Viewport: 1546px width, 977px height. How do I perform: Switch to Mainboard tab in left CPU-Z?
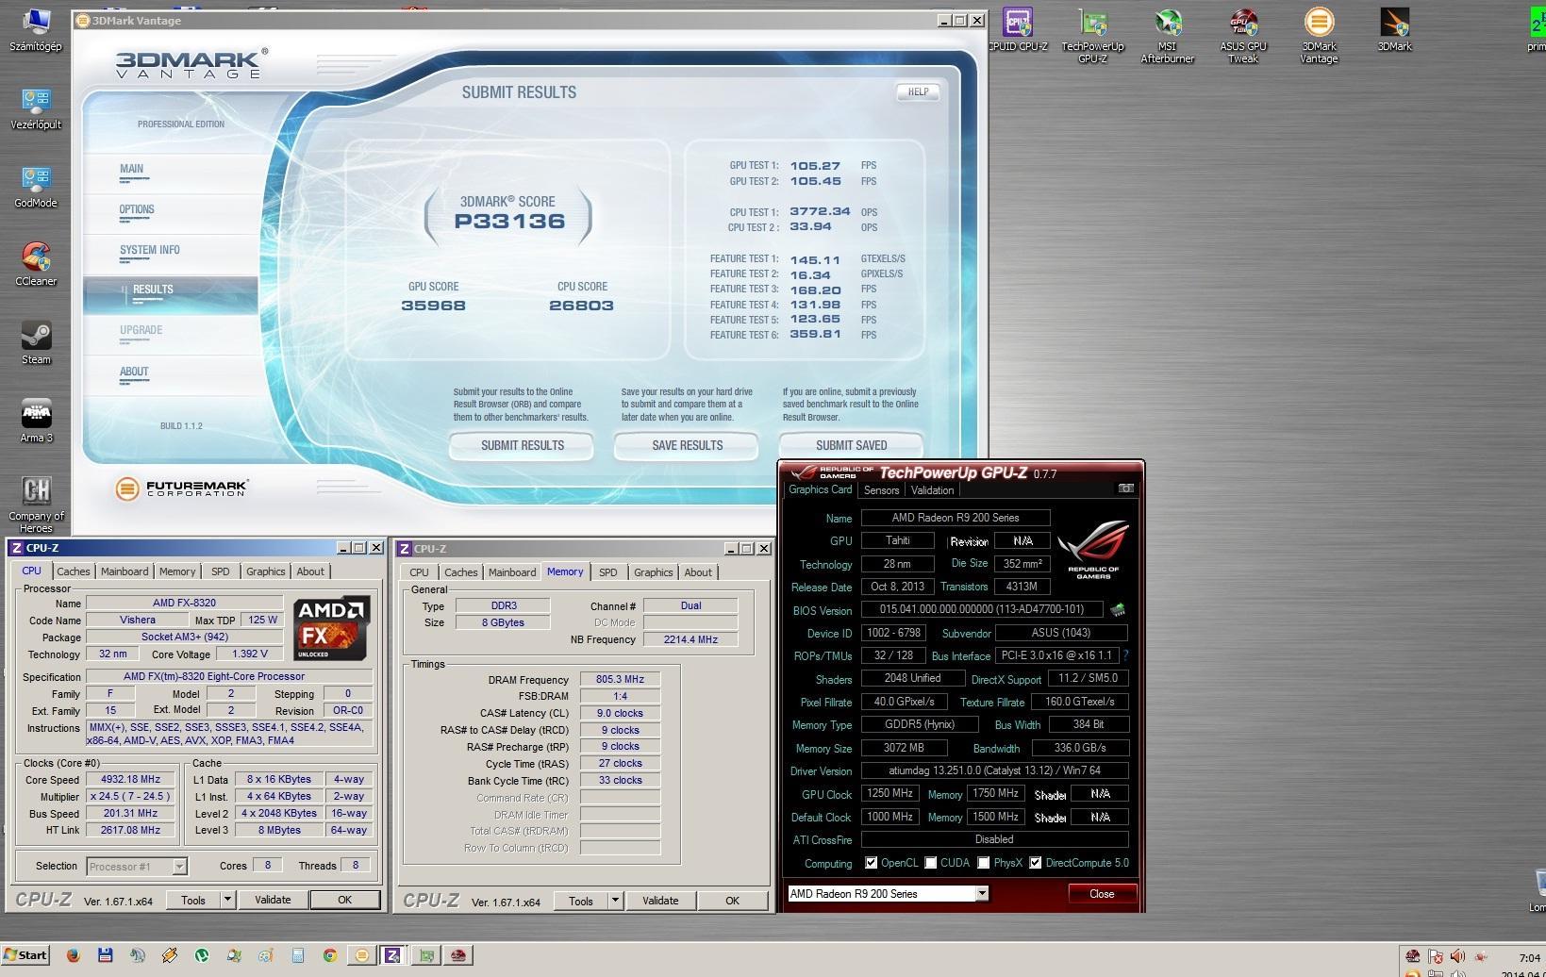pyautogui.click(x=125, y=571)
